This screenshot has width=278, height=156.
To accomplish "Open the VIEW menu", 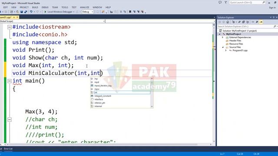I will 13,7.
